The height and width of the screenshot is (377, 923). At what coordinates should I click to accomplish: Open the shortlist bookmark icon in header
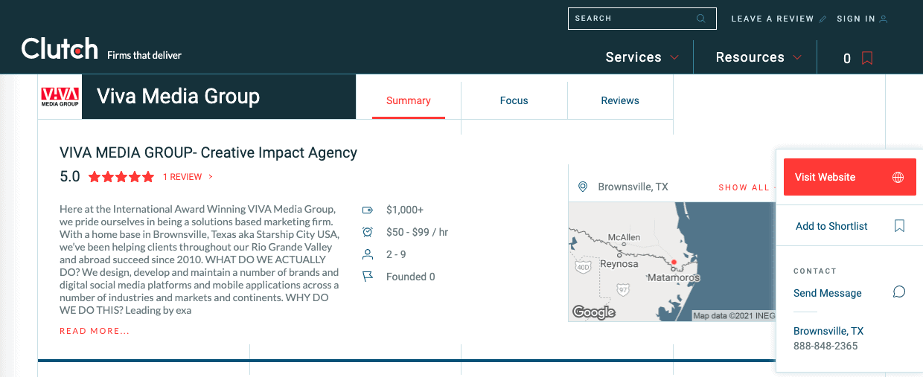click(867, 58)
